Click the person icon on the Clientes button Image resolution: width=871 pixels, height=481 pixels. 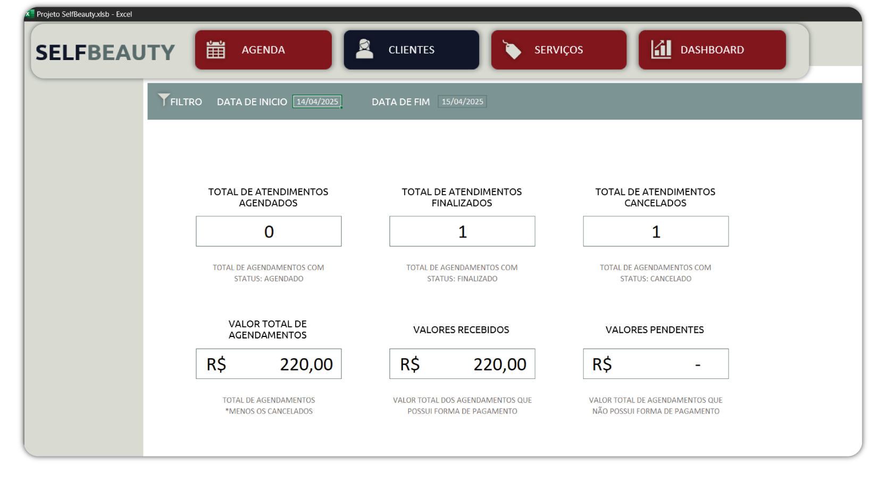pos(364,49)
